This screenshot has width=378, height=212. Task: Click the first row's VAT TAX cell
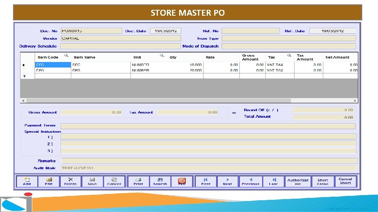pyautogui.click(x=280, y=65)
